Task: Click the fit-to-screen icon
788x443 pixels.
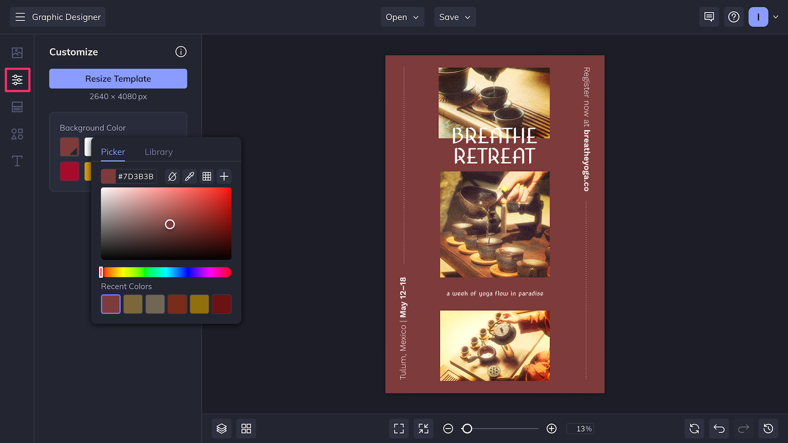Action: [398, 428]
